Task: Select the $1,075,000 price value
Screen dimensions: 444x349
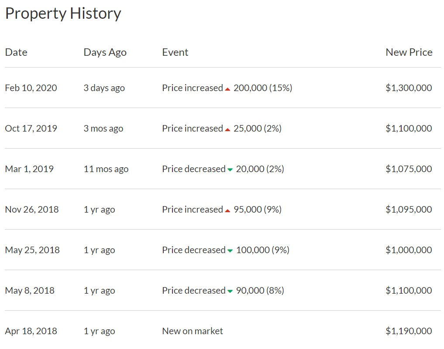Action: coord(409,169)
